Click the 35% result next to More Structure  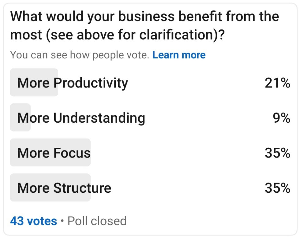click(x=277, y=188)
